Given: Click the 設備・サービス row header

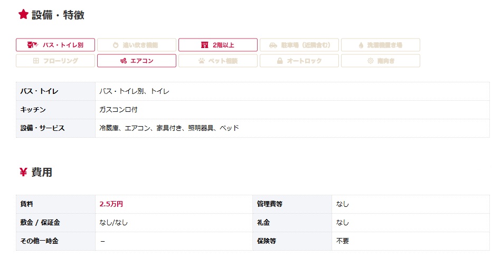Looking at the screenshot, I should point(42,128).
